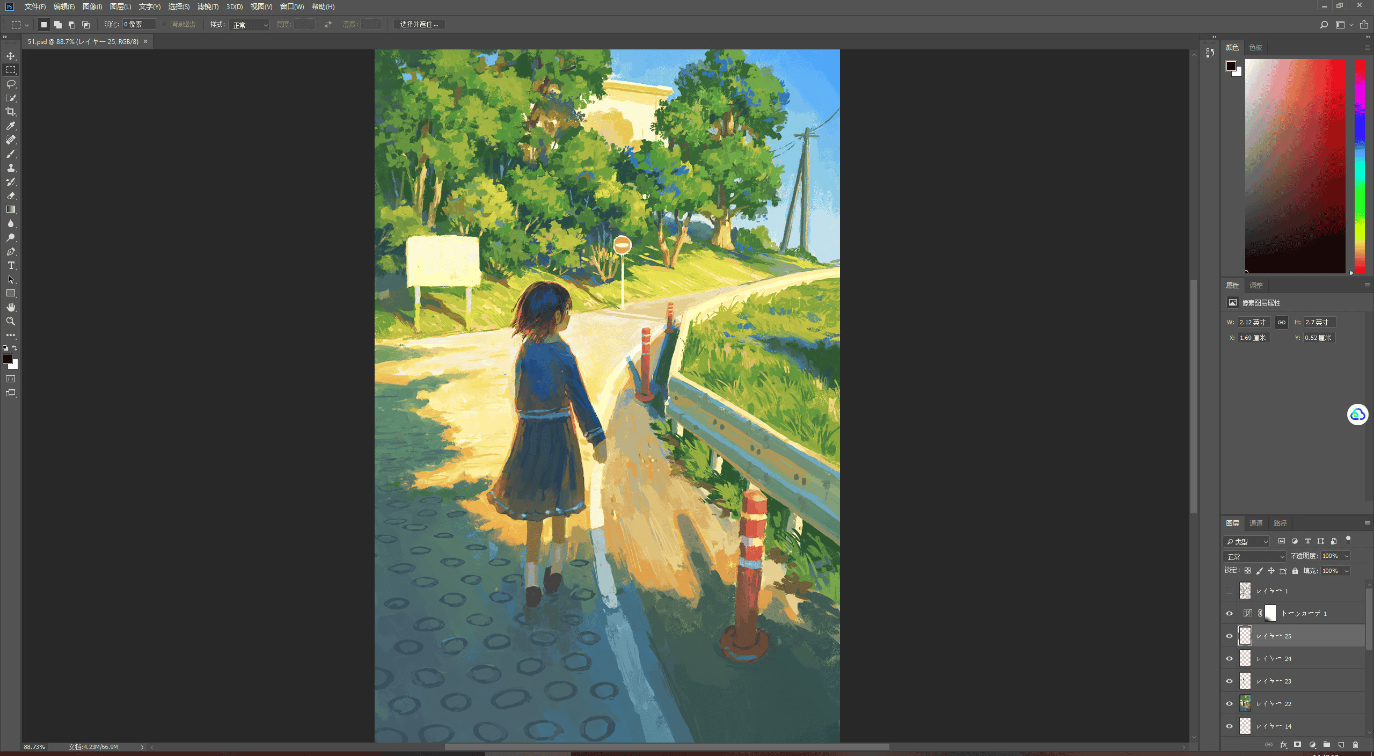
Task: Select the Eyedropper tool
Action: (x=11, y=126)
